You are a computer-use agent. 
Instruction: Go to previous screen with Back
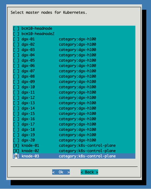coord(89,172)
